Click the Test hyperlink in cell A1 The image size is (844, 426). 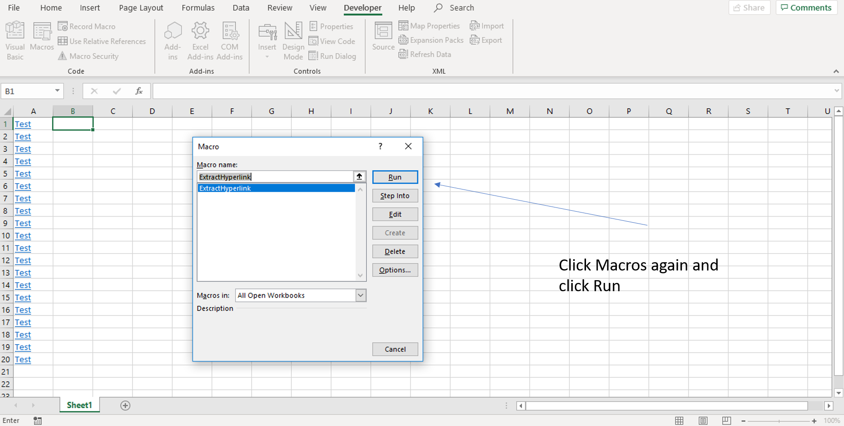pyautogui.click(x=23, y=124)
